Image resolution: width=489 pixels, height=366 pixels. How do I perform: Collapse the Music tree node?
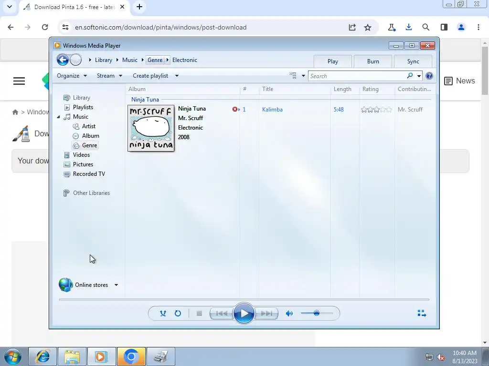pos(58,117)
